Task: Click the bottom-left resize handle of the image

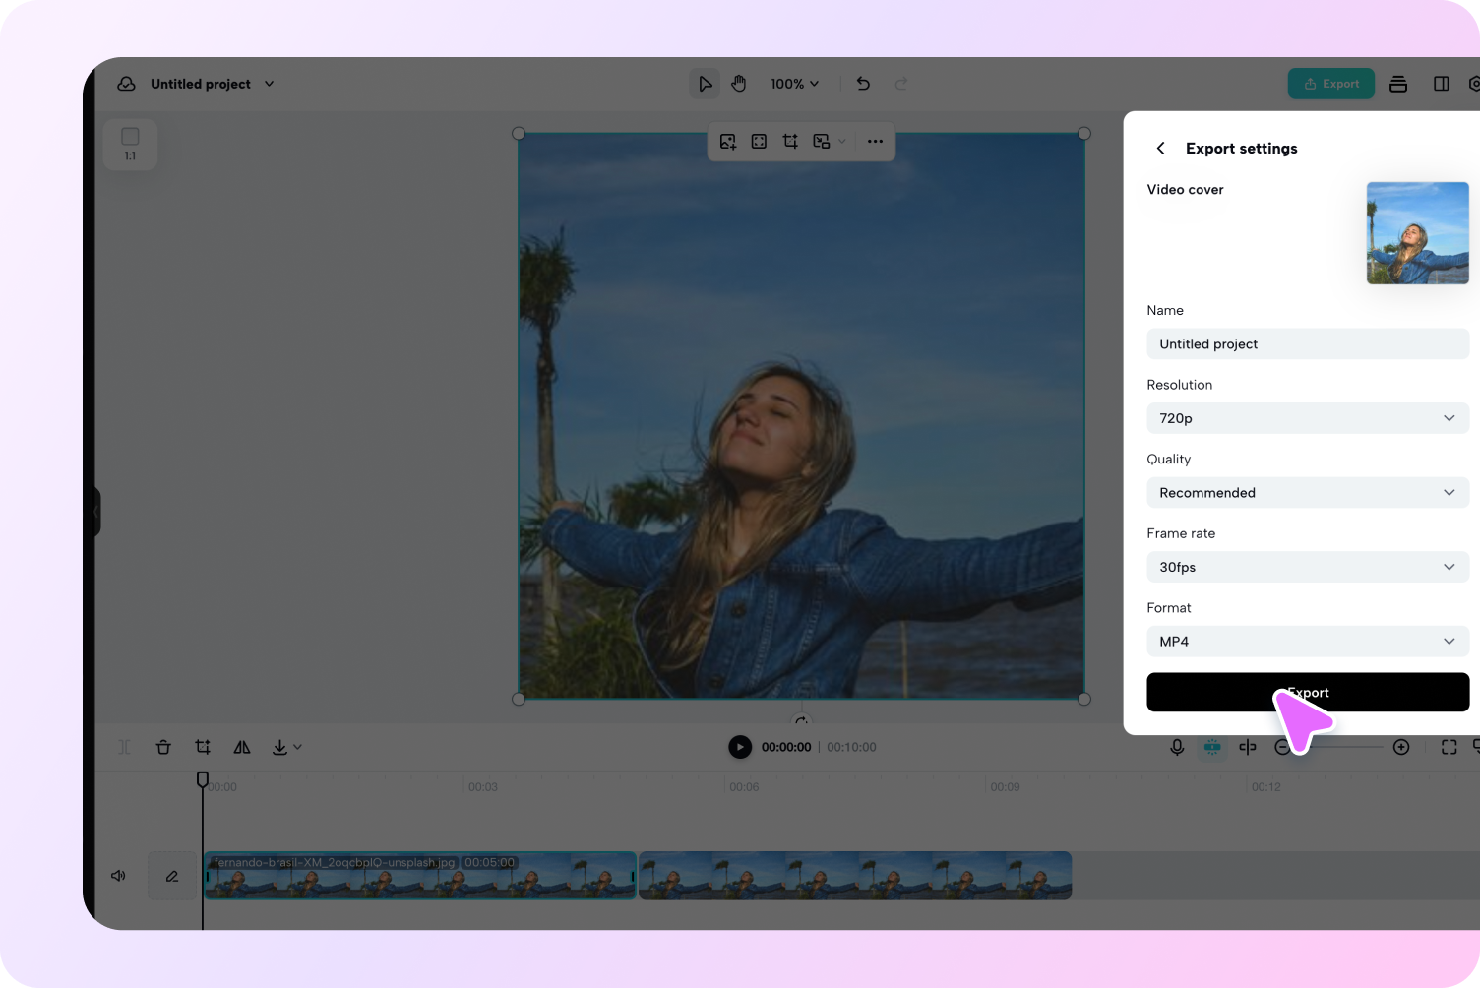Action: (x=519, y=699)
